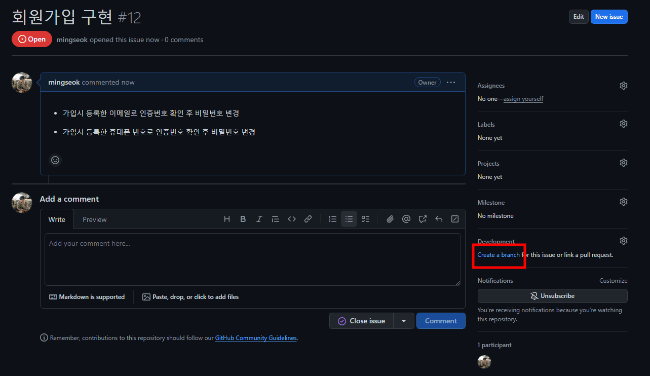The width and height of the screenshot is (650, 376).
Task: Toggle task list checkbox formatting
Action: (365, 219)
